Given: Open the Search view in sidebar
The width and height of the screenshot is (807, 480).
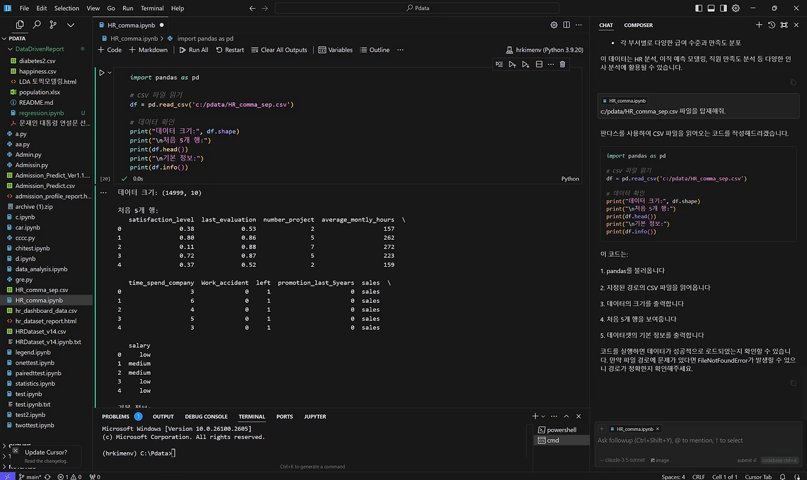Looking at the screenshot, I should click(x=37, y=25).
